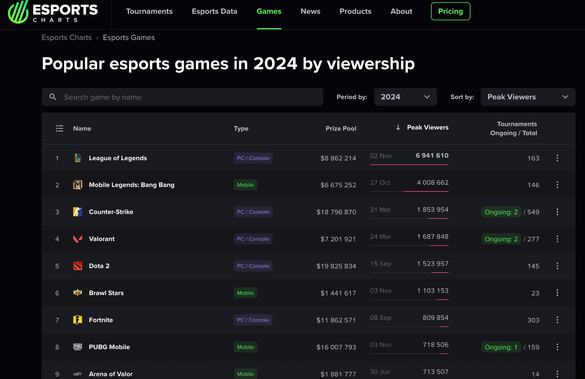Click the League of Legends game icon
This screenshot has height=379, width=585.
pyautogui.click(x=78, y=158)
